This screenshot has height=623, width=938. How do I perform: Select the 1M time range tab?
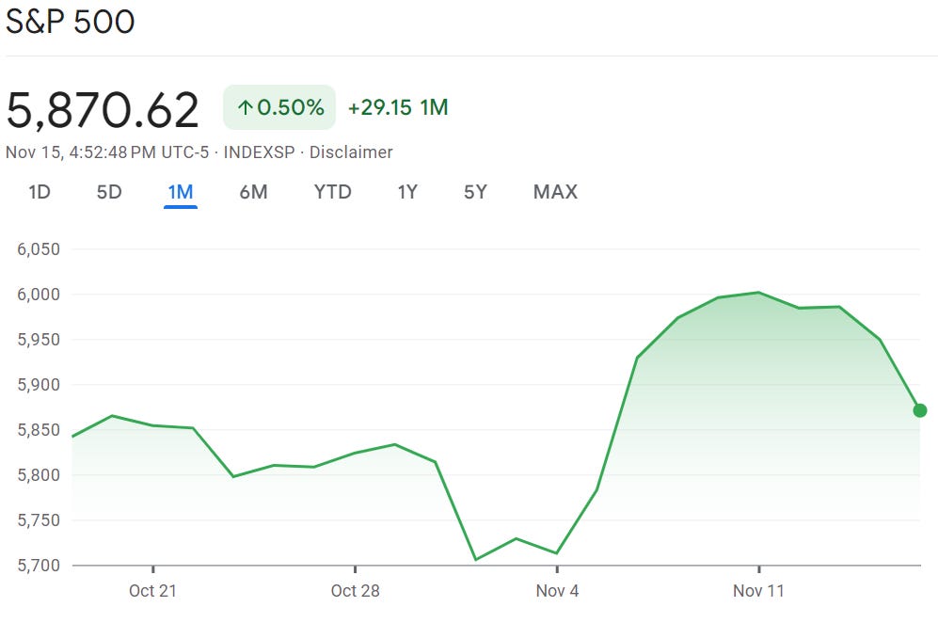pos(180,192)
